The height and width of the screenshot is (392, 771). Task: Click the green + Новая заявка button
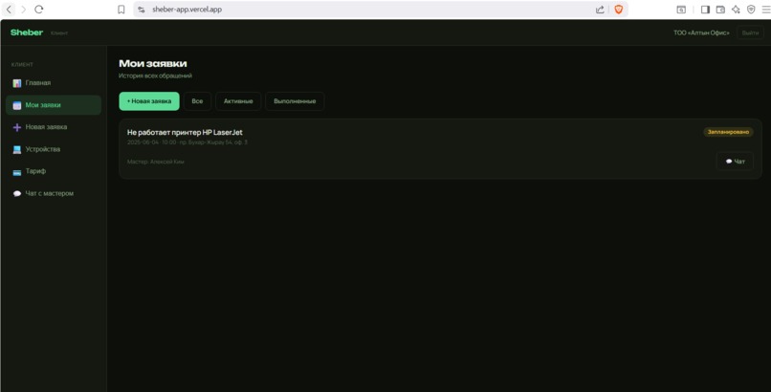pyautogui.click(x=149, y=101)
